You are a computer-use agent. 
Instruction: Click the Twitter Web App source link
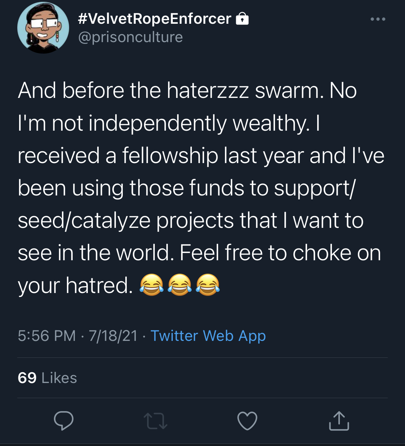[208, 336]
